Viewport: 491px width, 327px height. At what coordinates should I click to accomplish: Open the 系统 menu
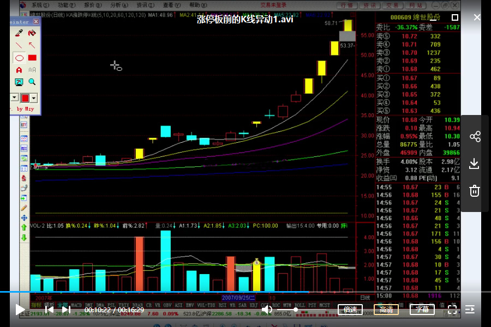40,5
